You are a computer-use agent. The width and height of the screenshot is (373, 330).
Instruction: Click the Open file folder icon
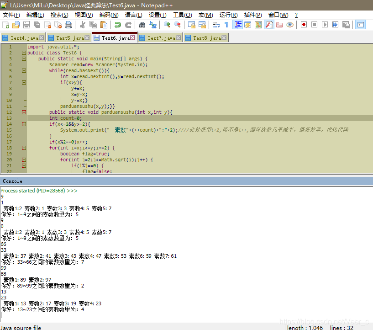pos(16,25)
